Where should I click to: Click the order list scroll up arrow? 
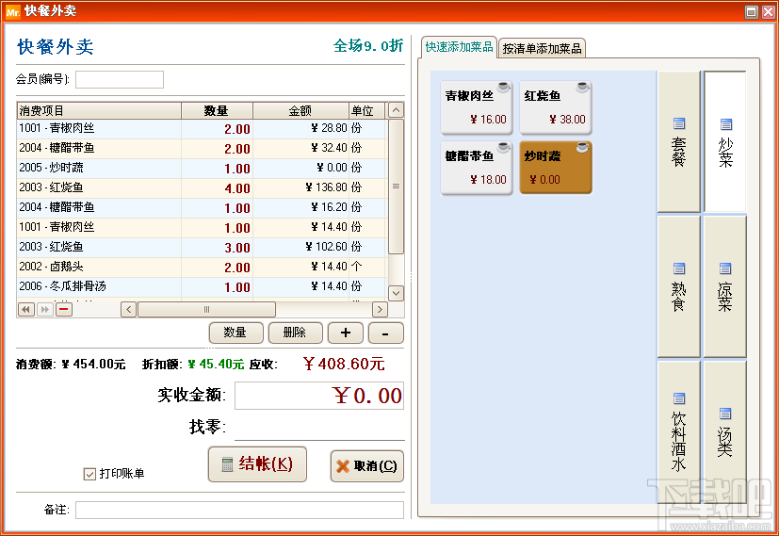(396, 110)
